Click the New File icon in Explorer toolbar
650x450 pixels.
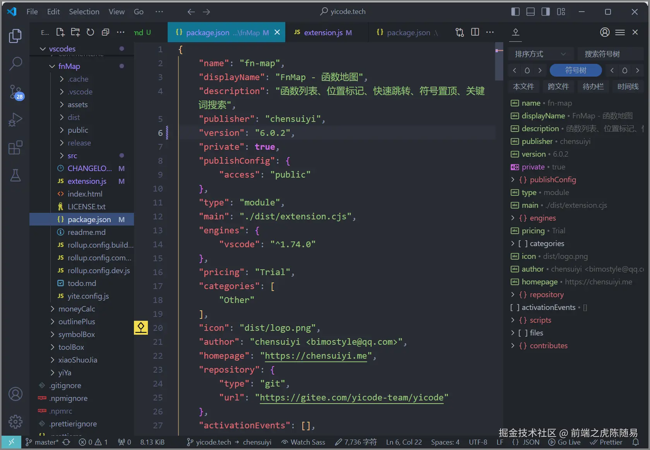pos(60,32)
